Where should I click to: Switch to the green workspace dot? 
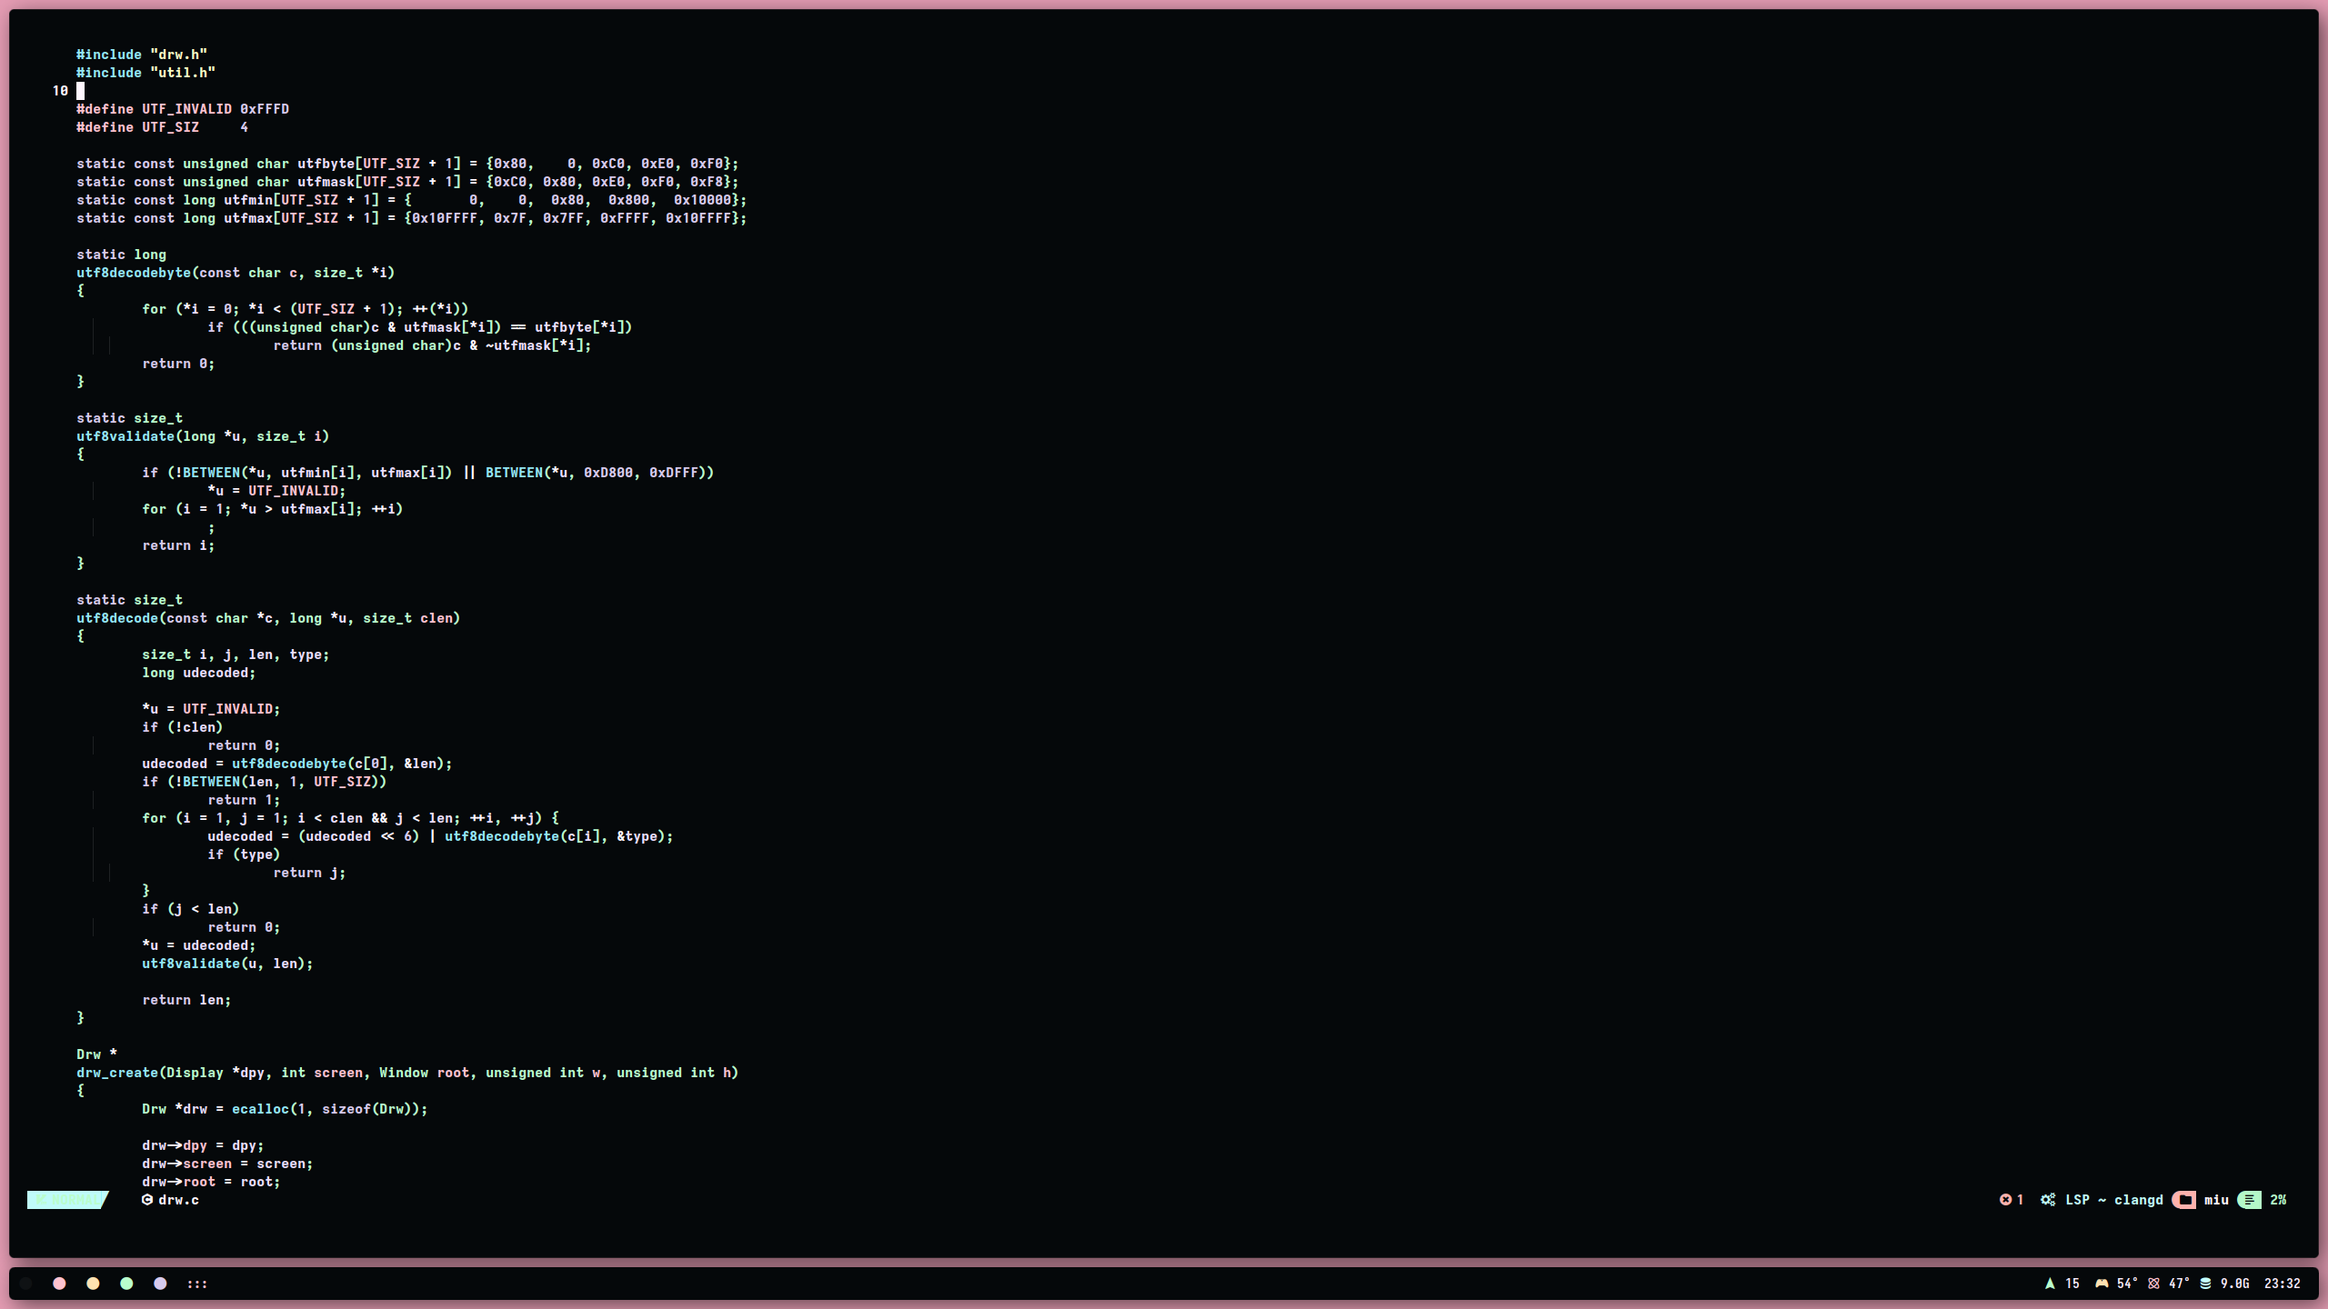pos(126,1284)
